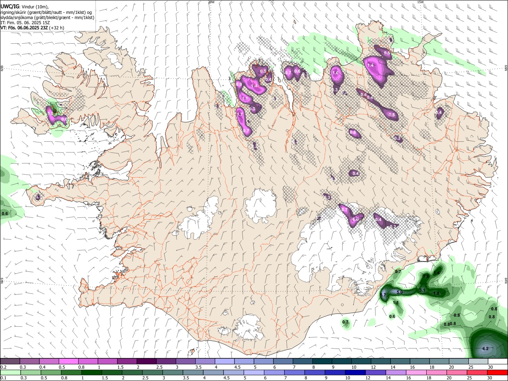Click the darkest purple swatch labeled 2 in snow scale
The height and width of the screenshot is (381, 508).
[x=146, y=361]
